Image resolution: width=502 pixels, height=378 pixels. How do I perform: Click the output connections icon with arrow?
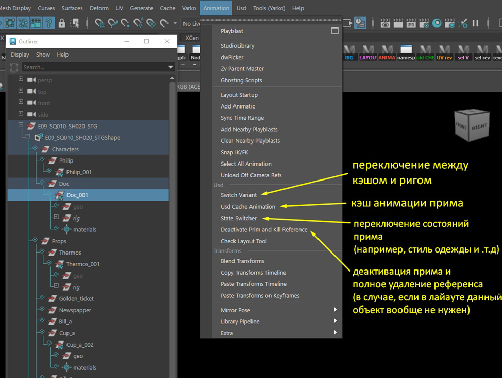pos(347,23)
